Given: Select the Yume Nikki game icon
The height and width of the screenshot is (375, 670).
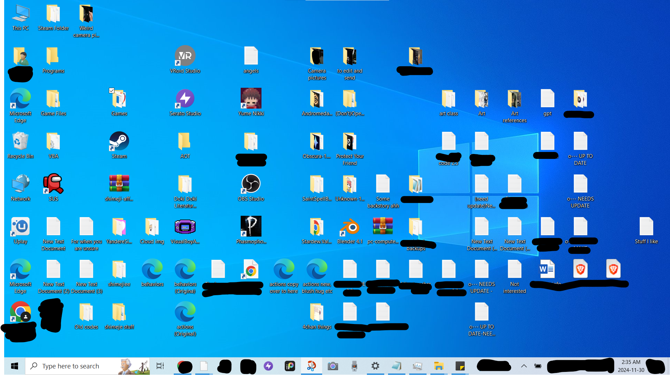Looking at the screenshot, I should pyautogui.click(x=251, y=102).
